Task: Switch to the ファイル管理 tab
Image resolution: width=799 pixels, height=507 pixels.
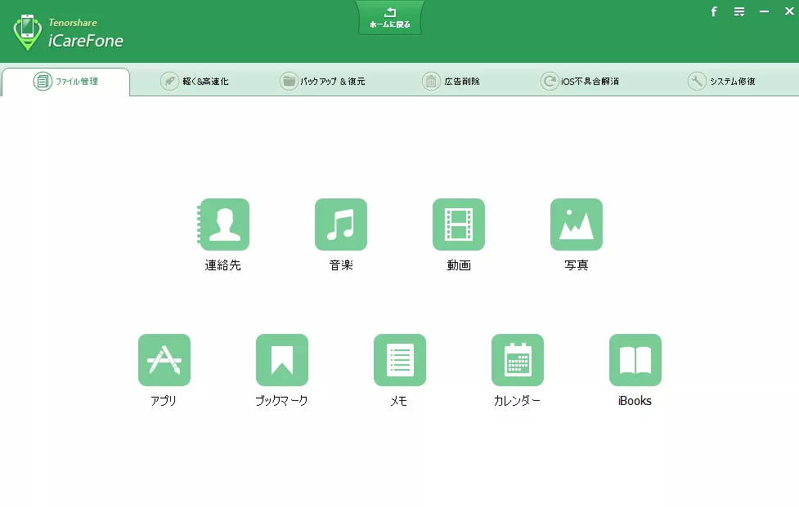Action: click(66, 82)
